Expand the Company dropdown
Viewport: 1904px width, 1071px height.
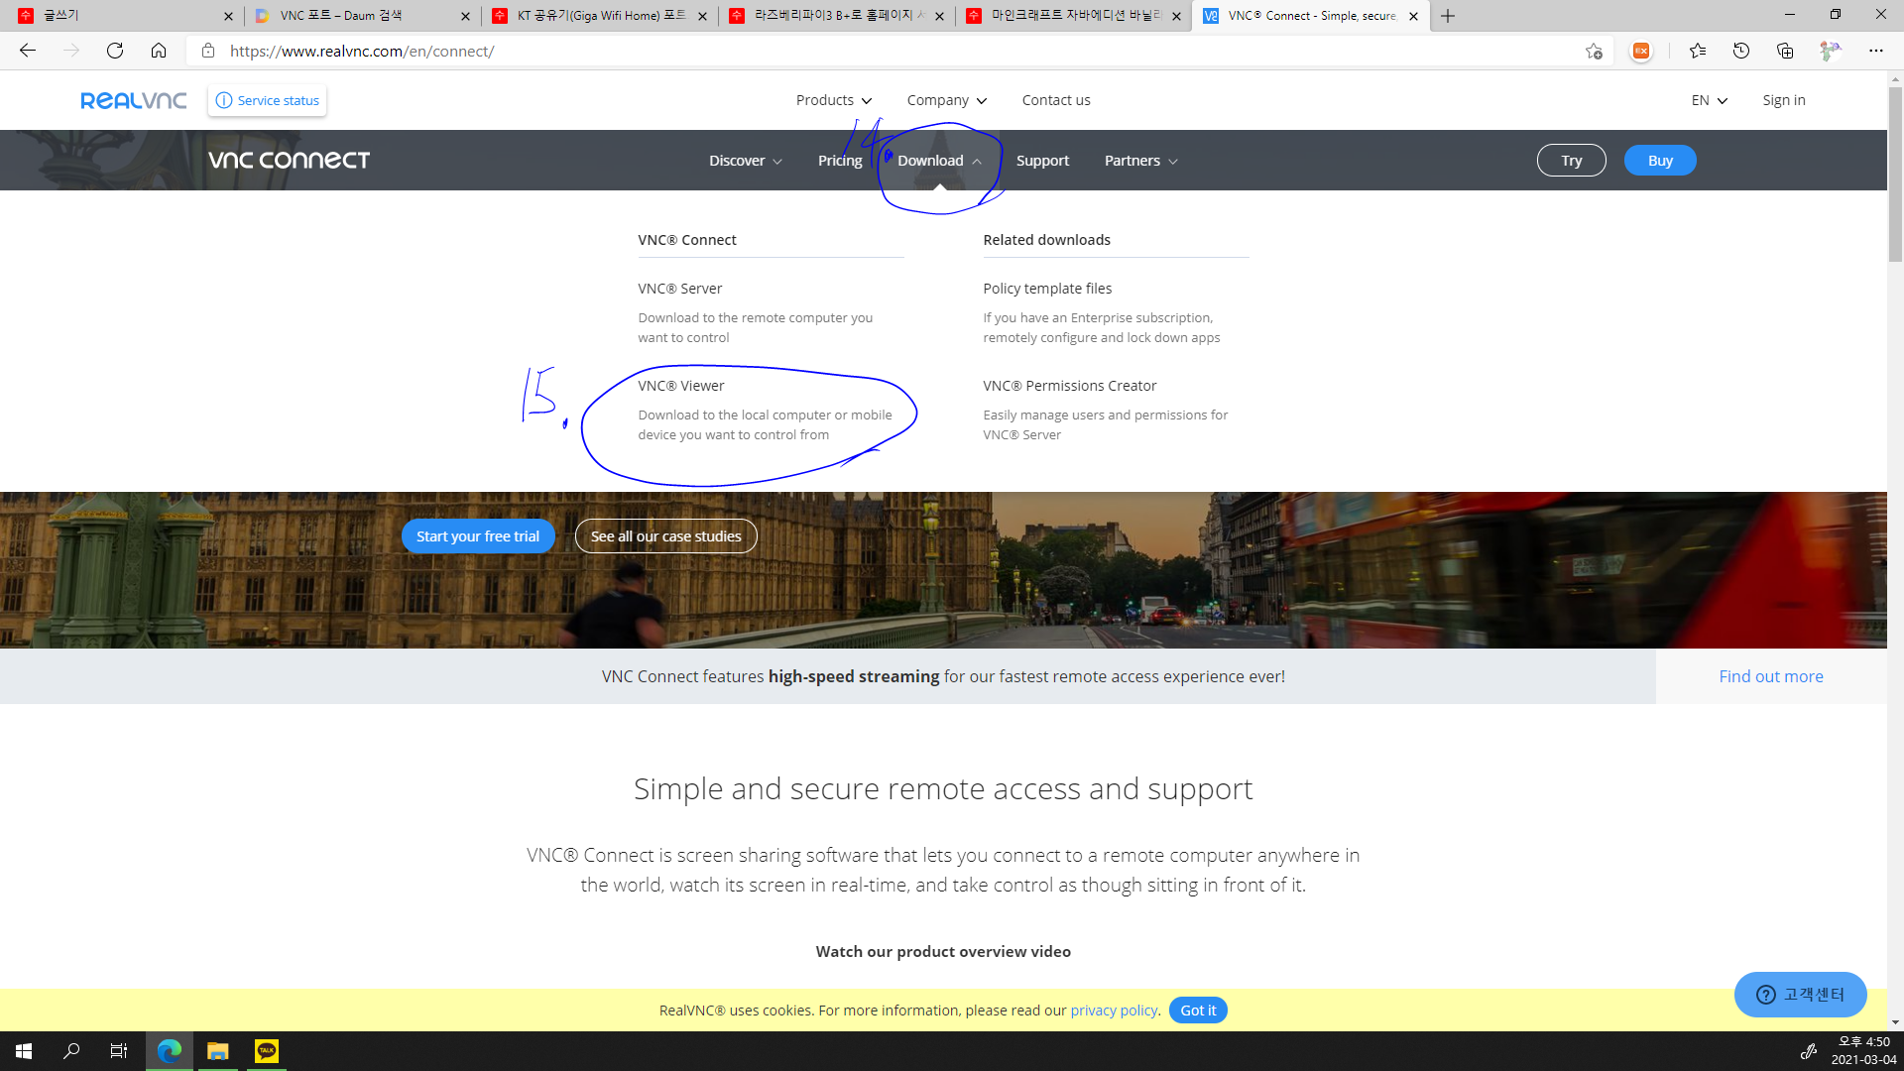(x=946, y=100)
